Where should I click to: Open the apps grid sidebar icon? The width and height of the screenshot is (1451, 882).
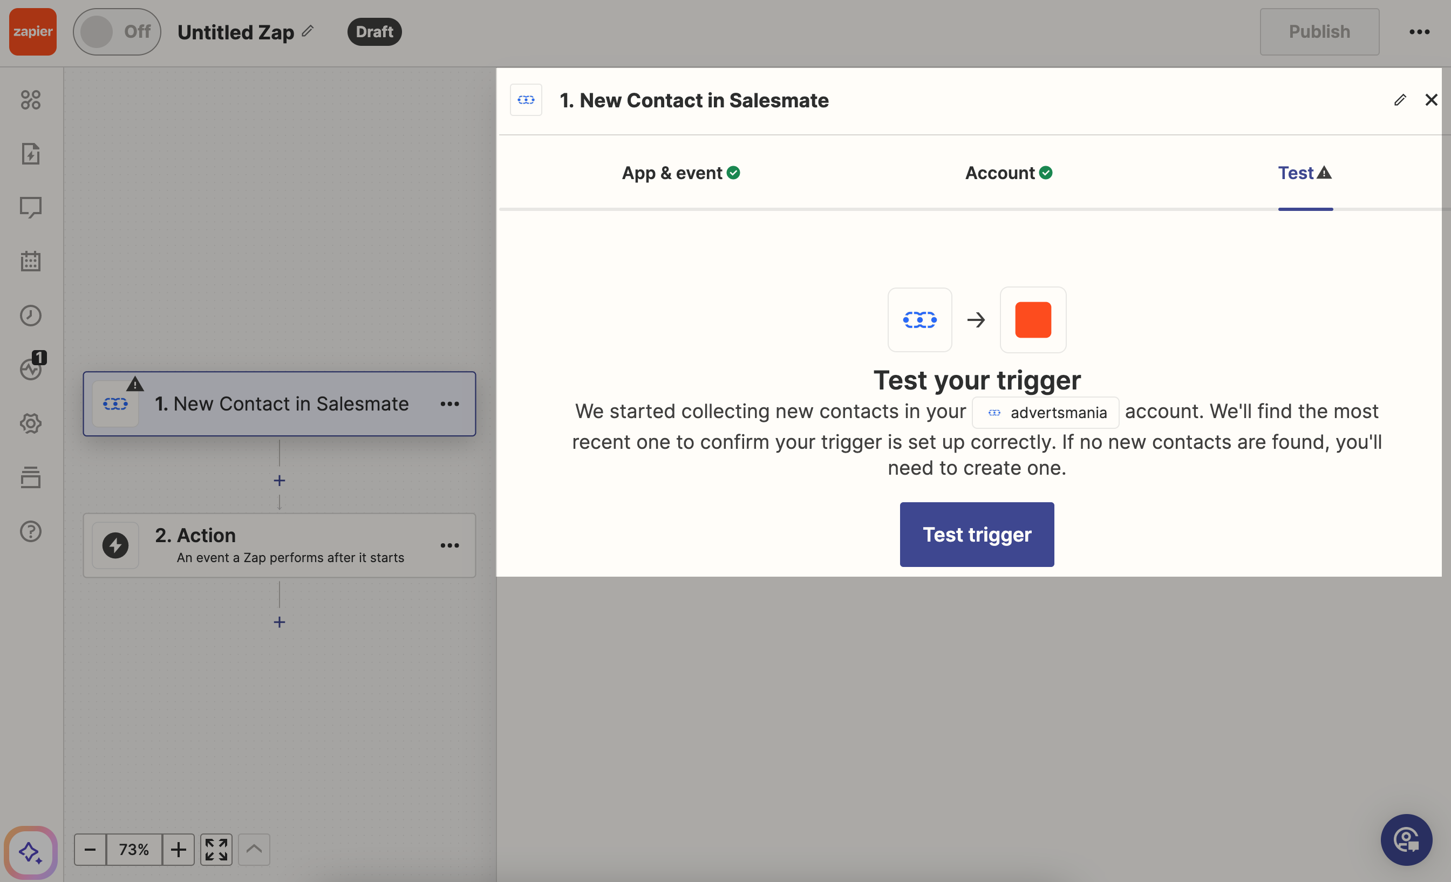click(31, 100)
